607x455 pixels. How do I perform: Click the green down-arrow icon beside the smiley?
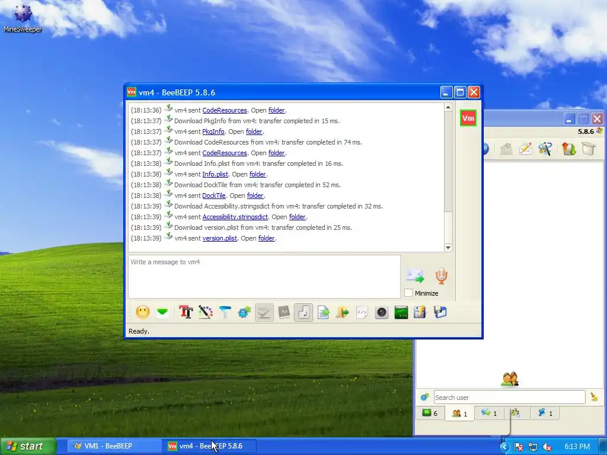coord(162,312)
